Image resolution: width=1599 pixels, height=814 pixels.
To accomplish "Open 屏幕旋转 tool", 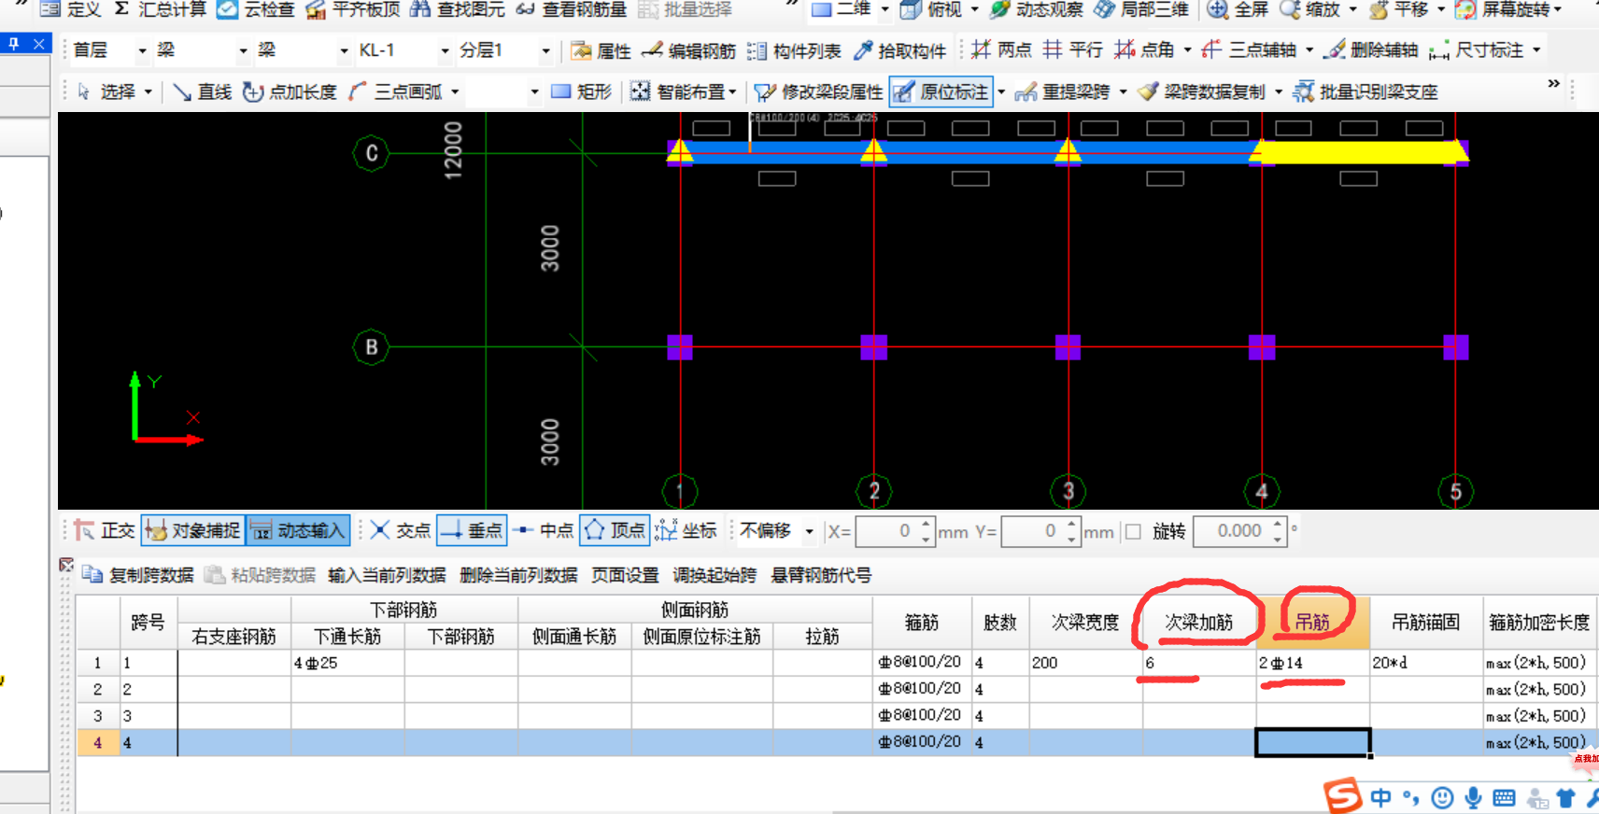I will pyautogui.click(x=1503, y=9).
